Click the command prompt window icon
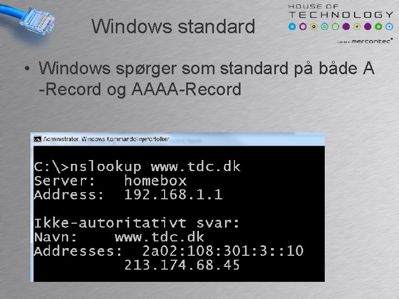Screen dimensions: 399x299 click(x=38, y=139)
